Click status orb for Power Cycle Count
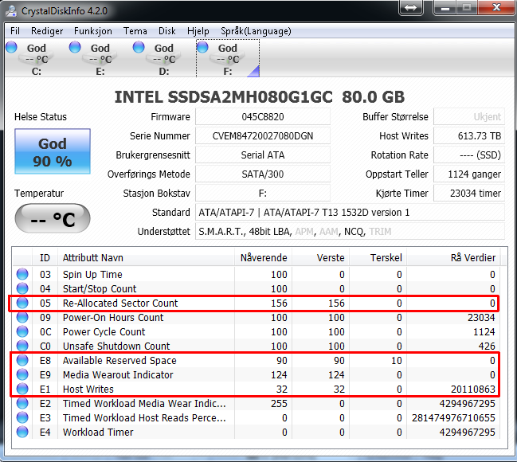517x462 pixels. (22, 331)
